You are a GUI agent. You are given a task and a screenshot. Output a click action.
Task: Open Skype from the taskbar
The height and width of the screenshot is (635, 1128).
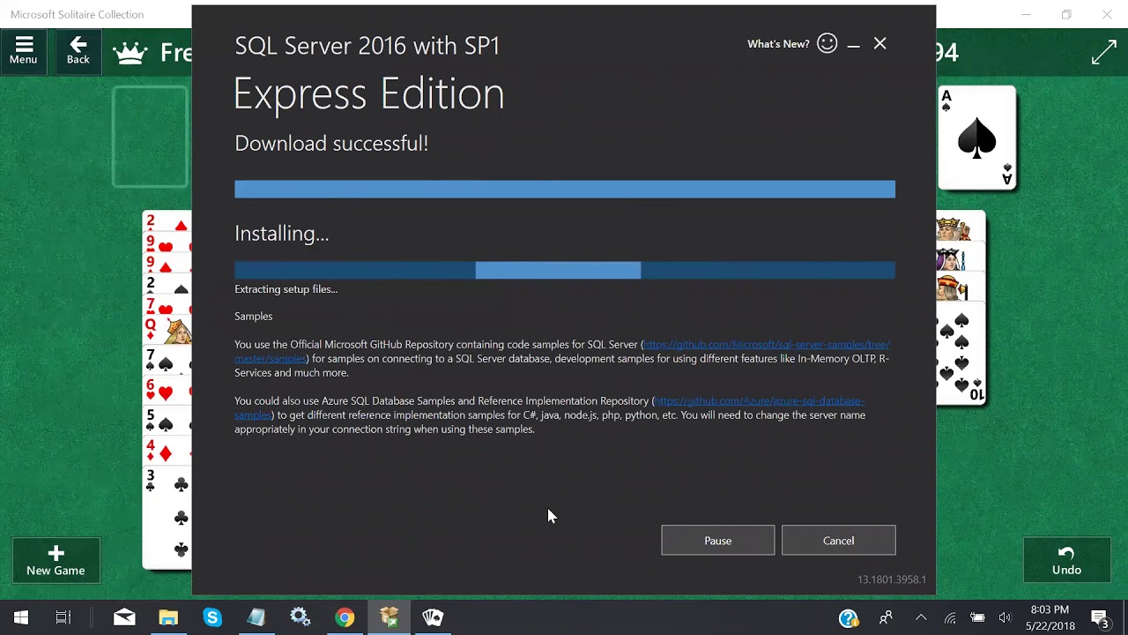pos(212,617)
